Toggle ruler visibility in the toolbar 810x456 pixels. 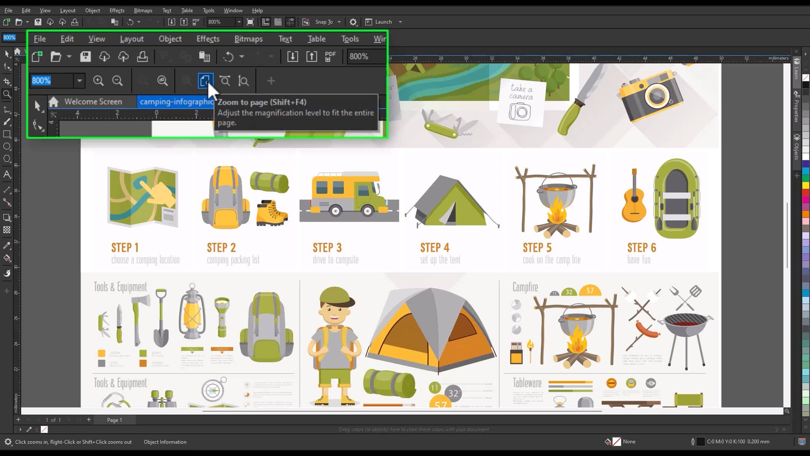point(265,22)
